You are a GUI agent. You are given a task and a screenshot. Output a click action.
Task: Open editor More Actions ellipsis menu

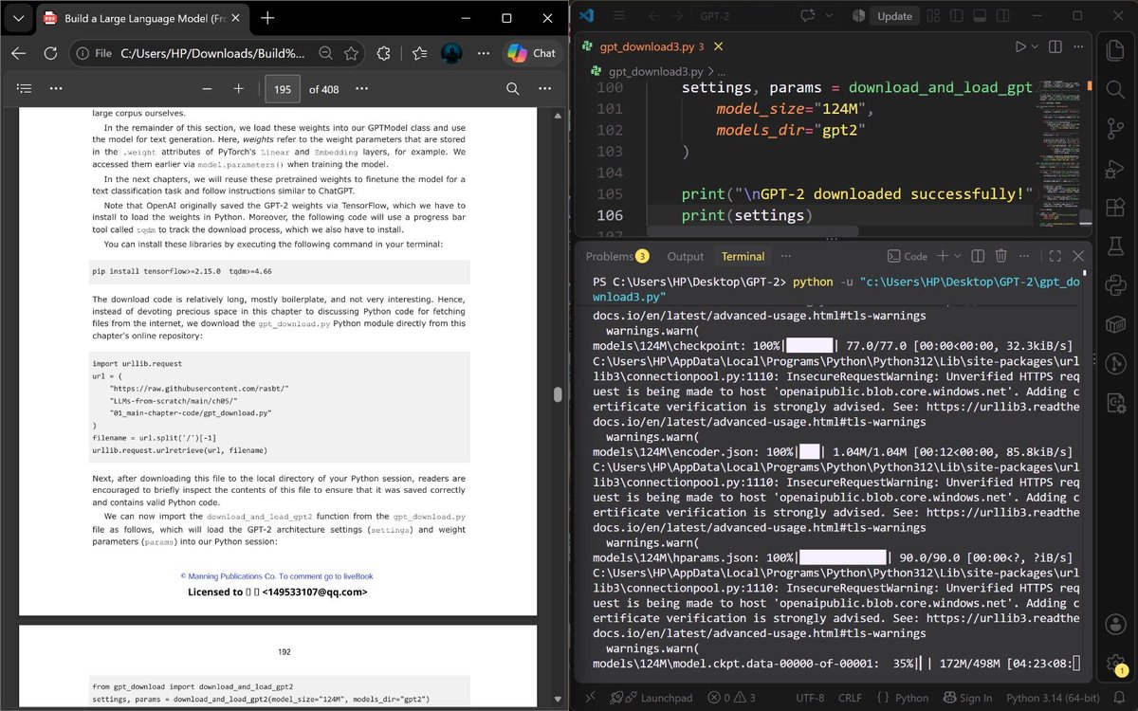click(1078, 46)
